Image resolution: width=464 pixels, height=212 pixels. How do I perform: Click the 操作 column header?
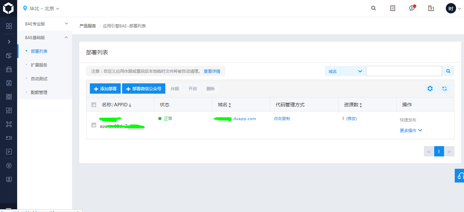click(x=407, y=105)
